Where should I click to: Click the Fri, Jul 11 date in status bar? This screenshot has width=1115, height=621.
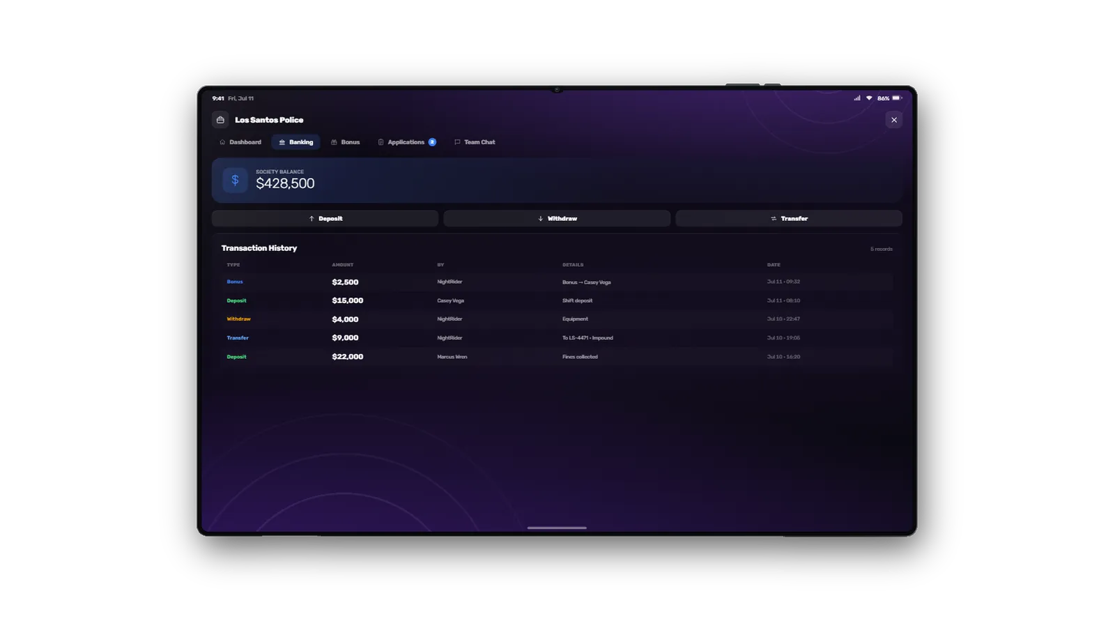pos(241,98)
